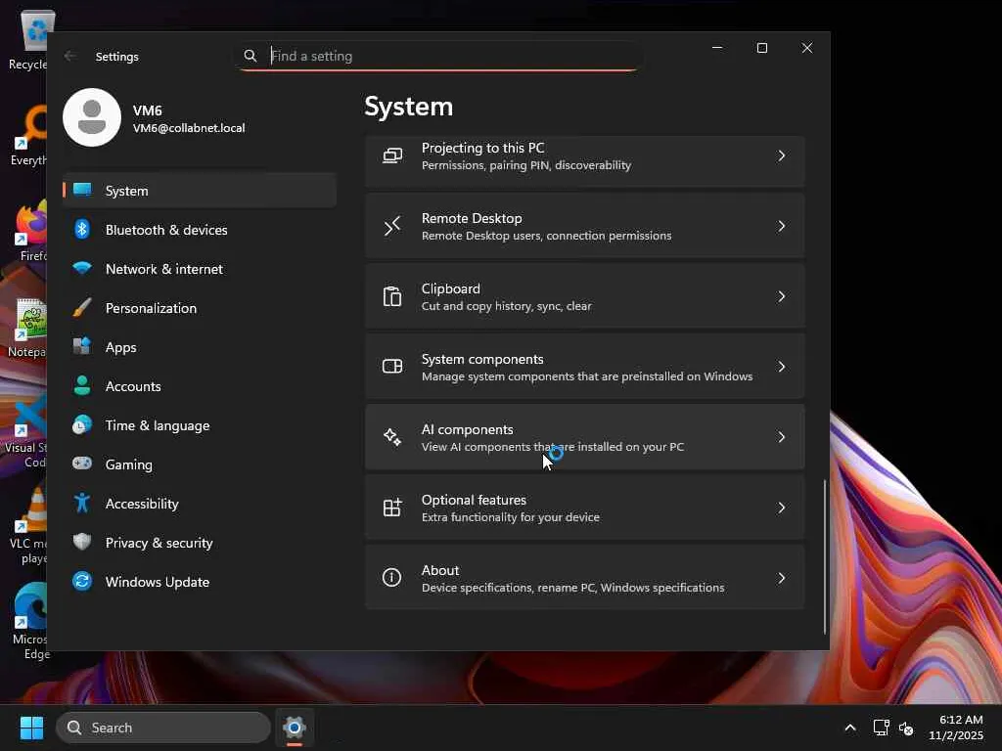Click the Personalization paintbrush icon
Viewport: 1002px width, 751px height.
click(82, 308)
